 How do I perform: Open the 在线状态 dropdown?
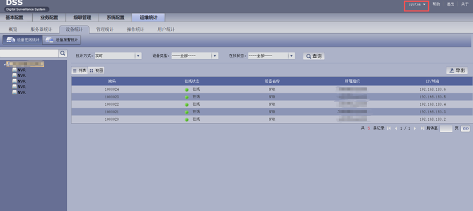(x=272, y=56)
